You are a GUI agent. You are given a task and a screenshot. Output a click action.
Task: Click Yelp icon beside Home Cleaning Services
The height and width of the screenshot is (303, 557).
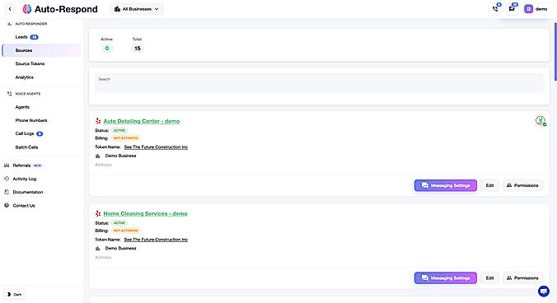pos(98,214)
